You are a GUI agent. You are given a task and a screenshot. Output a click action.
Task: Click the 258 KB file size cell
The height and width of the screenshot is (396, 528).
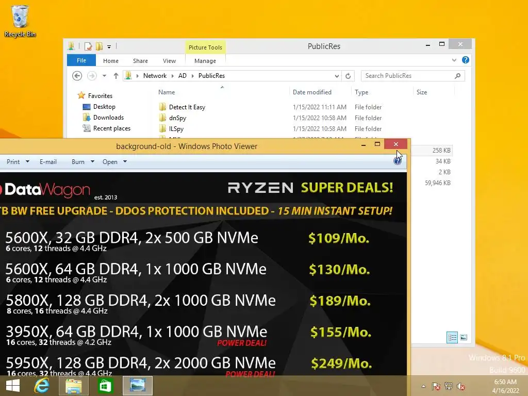tap(441, 150)
